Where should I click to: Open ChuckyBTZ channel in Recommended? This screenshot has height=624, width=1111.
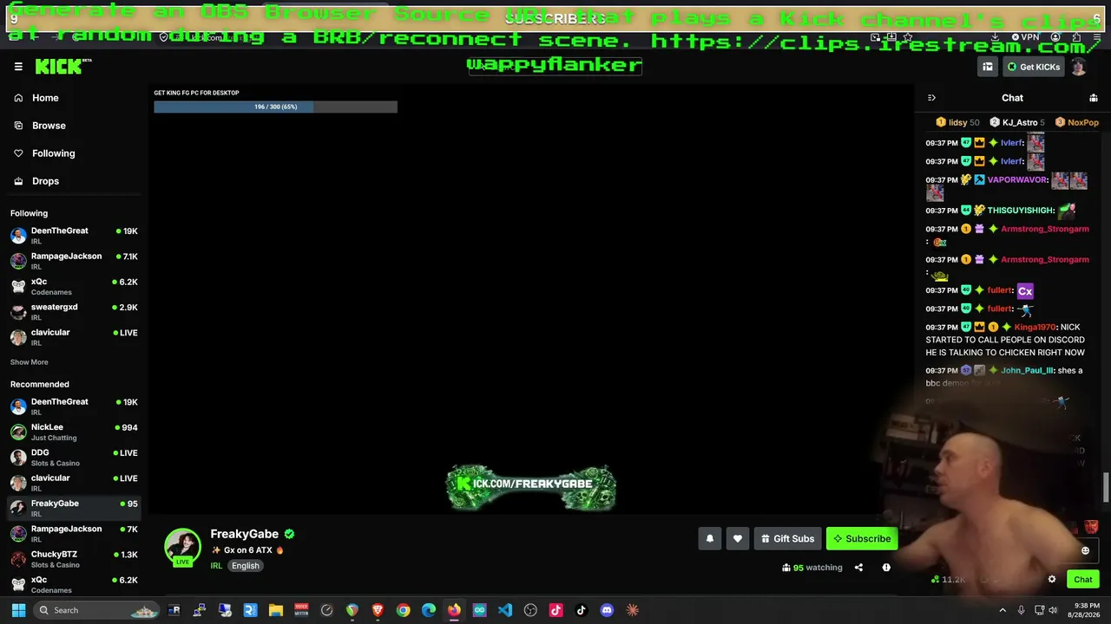click(75, 559)
